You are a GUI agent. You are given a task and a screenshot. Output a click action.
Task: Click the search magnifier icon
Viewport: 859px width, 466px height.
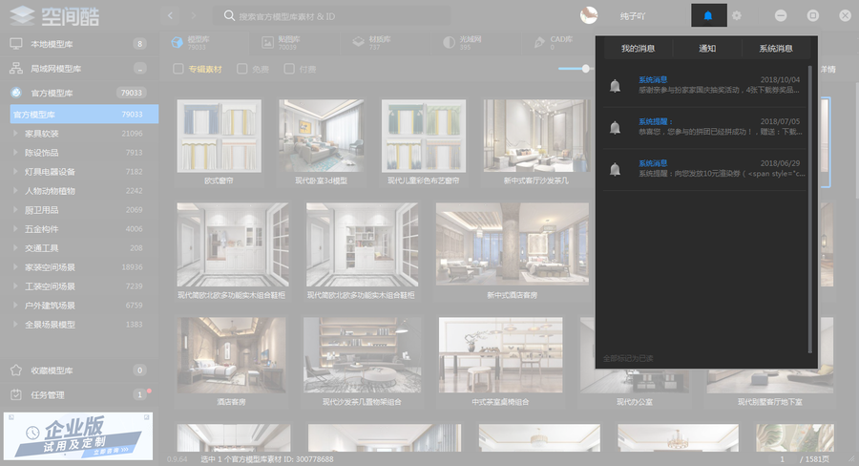pyautogui.click(x=229, y=16)
